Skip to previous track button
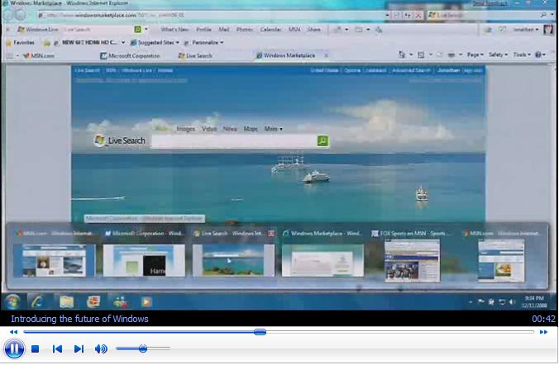 point(57,348)
